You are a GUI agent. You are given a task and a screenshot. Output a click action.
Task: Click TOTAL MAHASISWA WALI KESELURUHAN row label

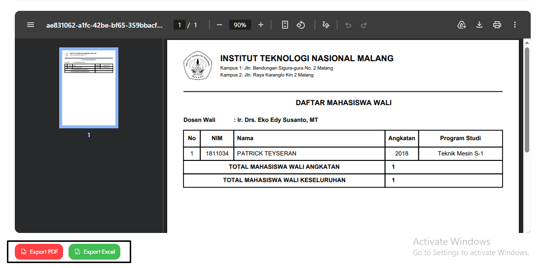[x=284, y=180]
